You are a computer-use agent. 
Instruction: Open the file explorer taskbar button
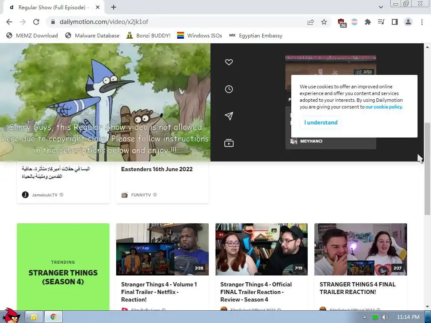[34, 317]
